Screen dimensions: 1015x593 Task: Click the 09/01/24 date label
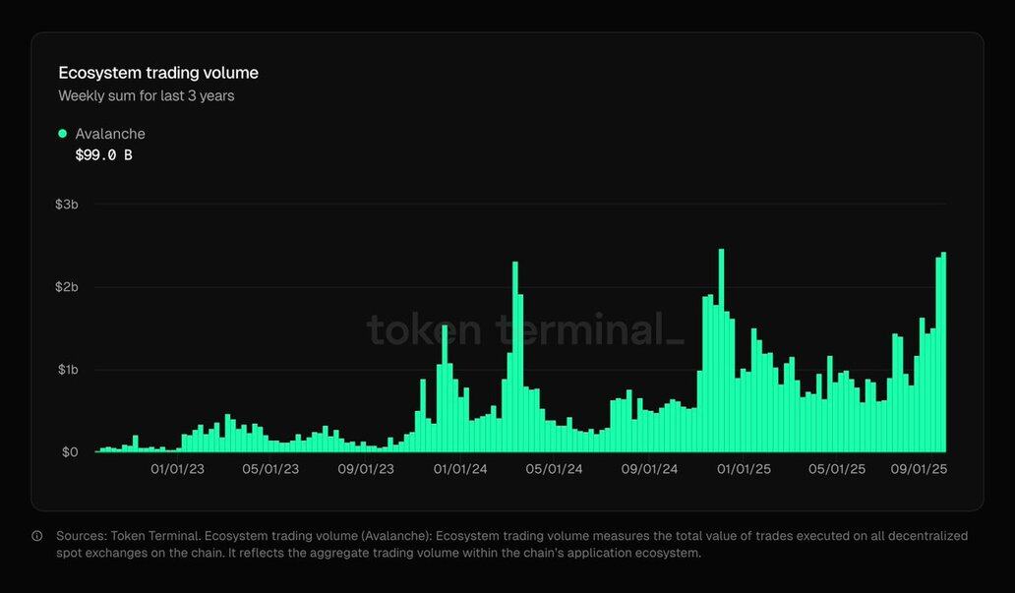pyautogui.click(x=649, y=469)
